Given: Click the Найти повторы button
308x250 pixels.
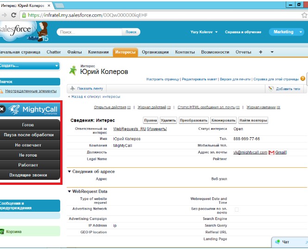Looking at the screenshot, I should click(x=253, y=120).
